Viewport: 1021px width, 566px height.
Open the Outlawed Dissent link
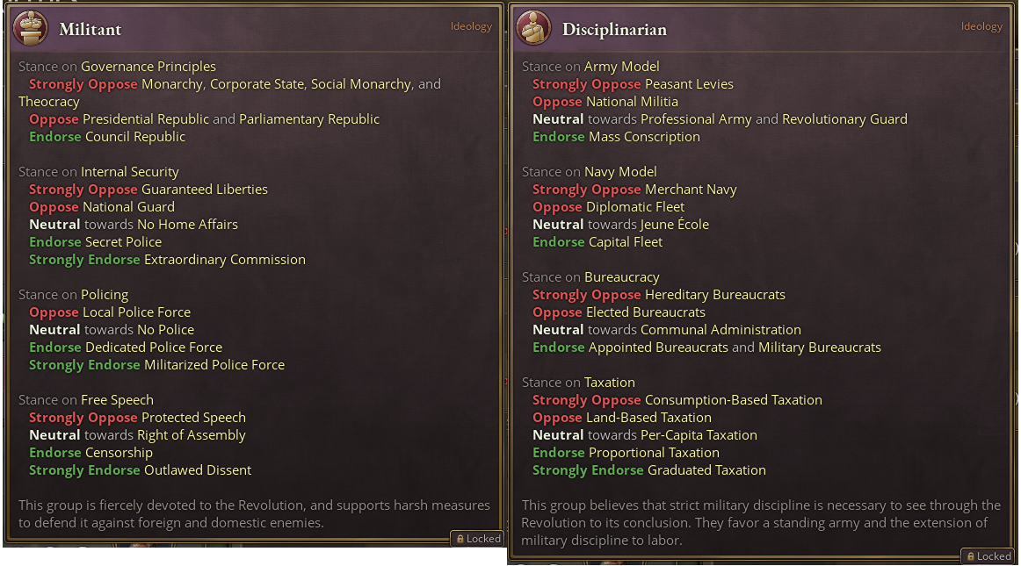coord(198,470)
